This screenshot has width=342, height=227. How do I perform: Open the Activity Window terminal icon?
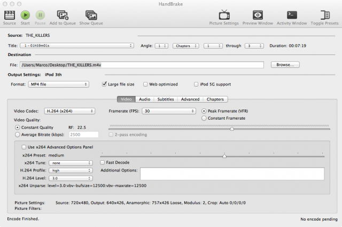pyautogui.click(x=292, y=15)
